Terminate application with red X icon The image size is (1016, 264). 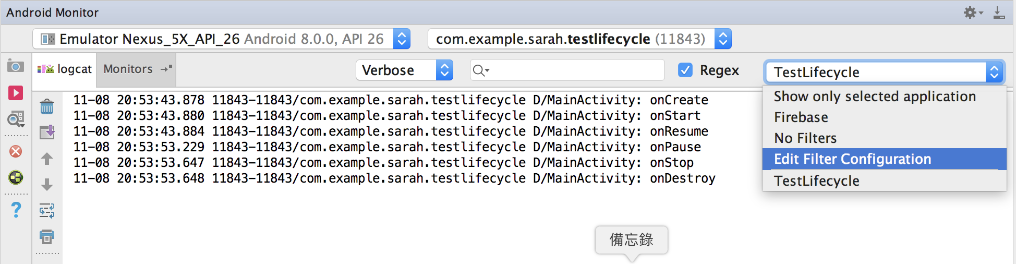click(16, 151)
